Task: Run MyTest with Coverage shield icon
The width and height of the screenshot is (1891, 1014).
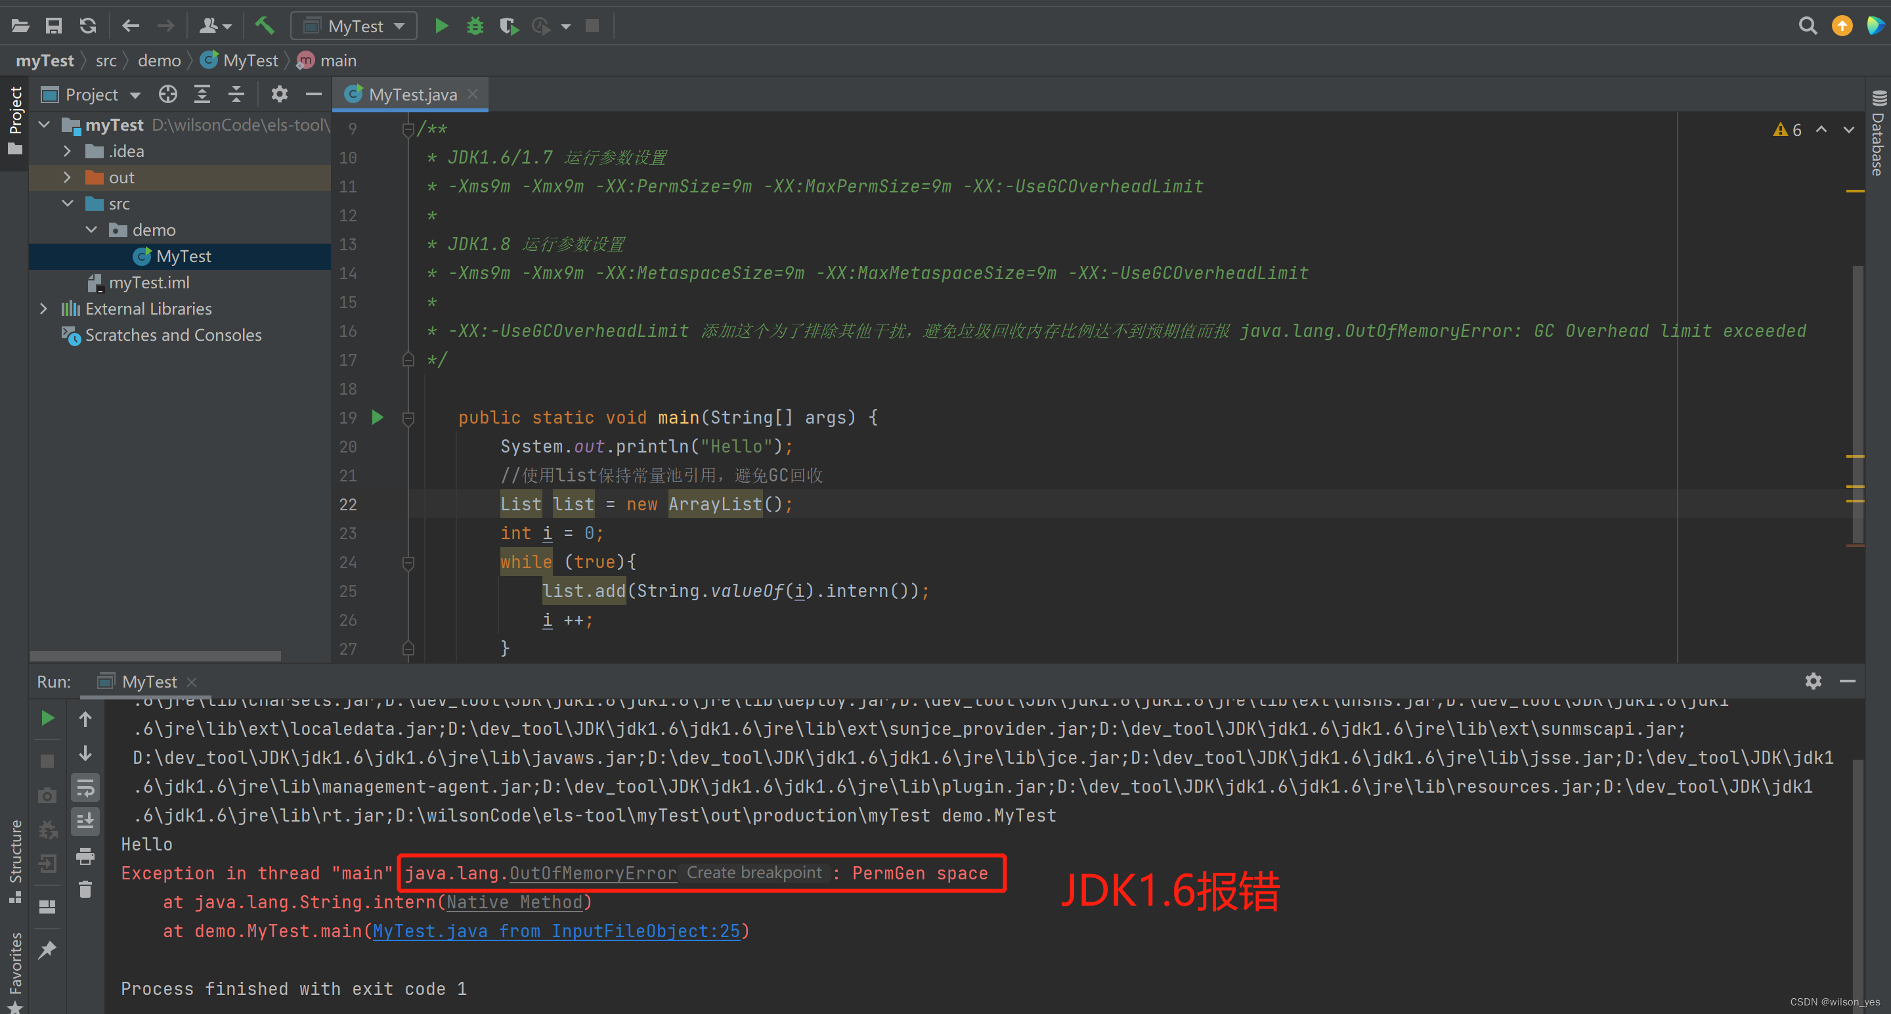Action: point(509,26)
